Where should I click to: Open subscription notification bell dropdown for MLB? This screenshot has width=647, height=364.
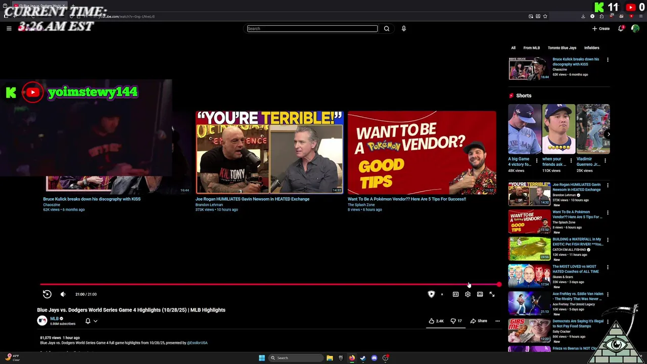(91, 321)
